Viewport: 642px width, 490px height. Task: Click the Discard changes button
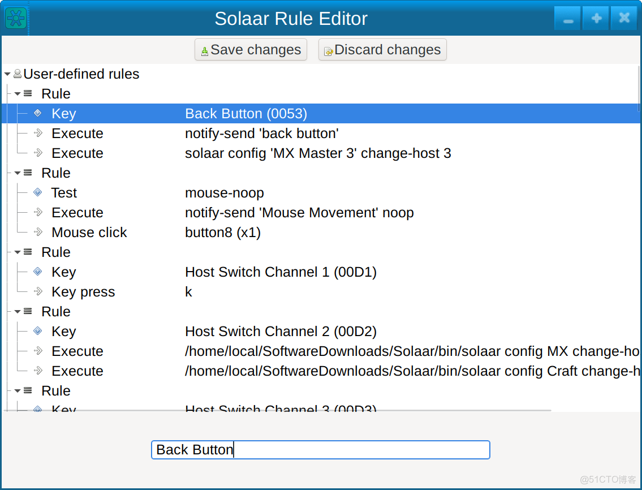click(382, 49)
